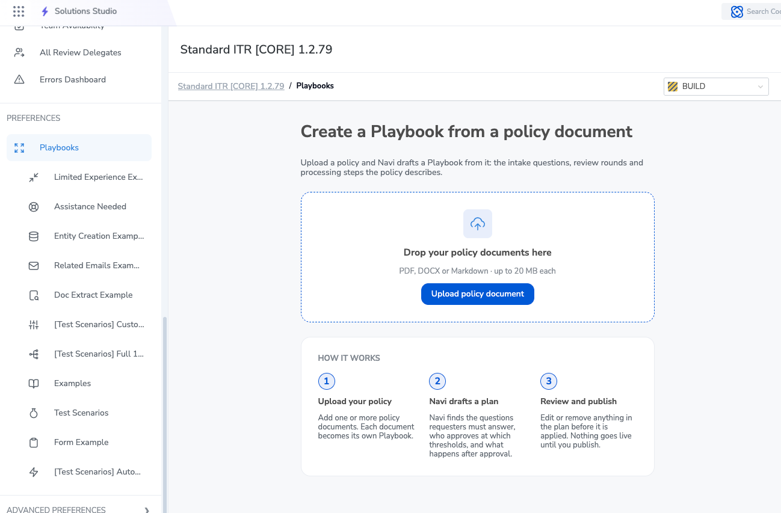
Task: Click the Custom test scenarios sliders icon
Action: click(x=34, y=324)
